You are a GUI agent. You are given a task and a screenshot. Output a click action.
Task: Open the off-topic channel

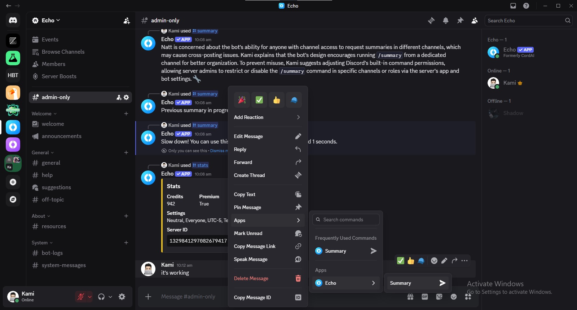[53, 199]
